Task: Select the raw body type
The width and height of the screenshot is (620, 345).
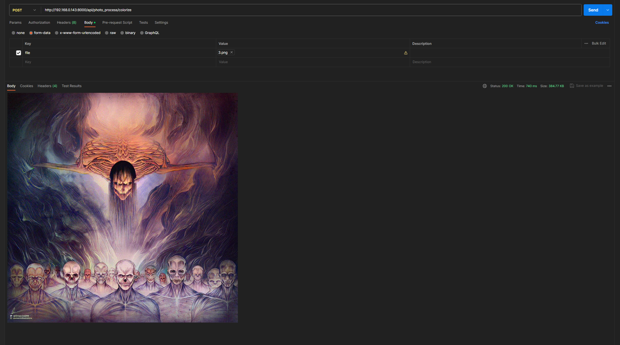Action: [x=107, y=33]
